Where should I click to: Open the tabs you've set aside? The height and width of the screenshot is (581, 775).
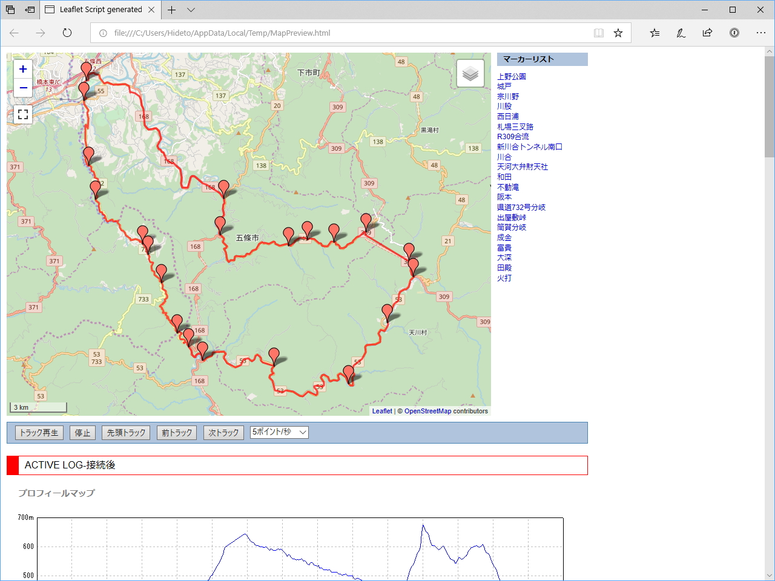pyautogui.click(x=10, y=10)
